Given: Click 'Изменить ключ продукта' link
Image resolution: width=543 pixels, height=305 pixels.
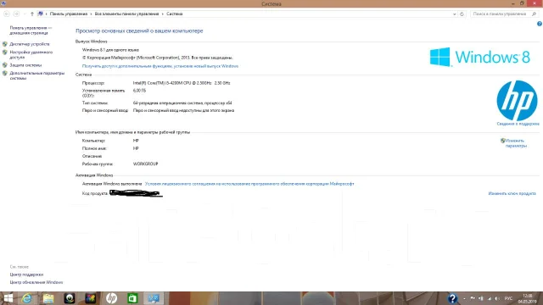Looking at the screenshot, I should [512, 193].
